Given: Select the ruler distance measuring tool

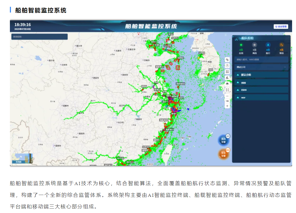Looking at the screenshot, I should click(x=227, y=60).
